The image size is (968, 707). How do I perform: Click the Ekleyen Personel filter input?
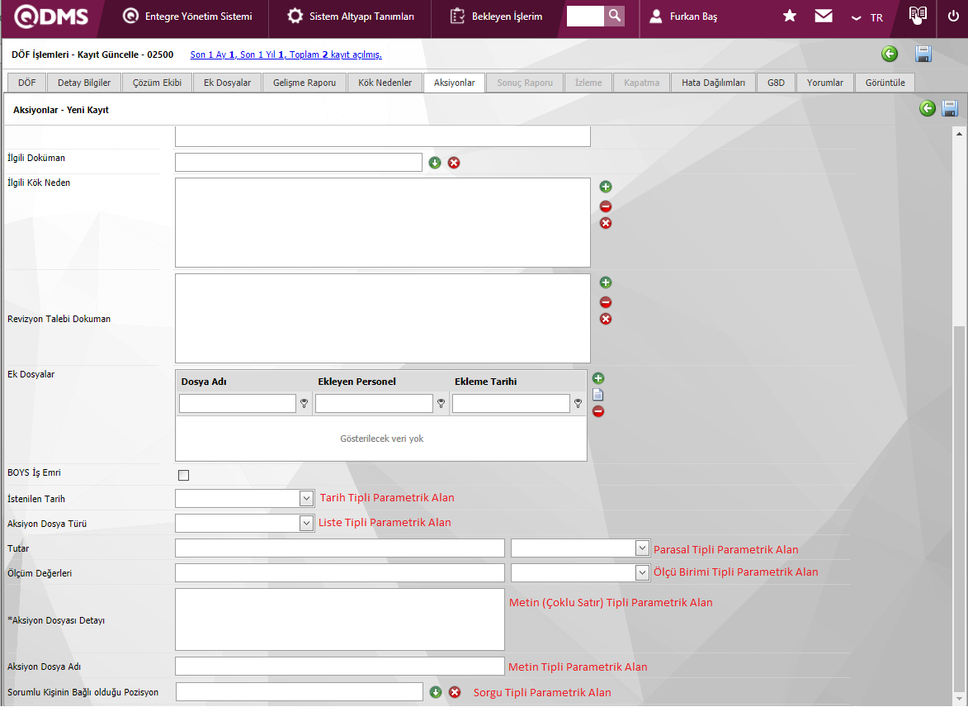point(374,403)
